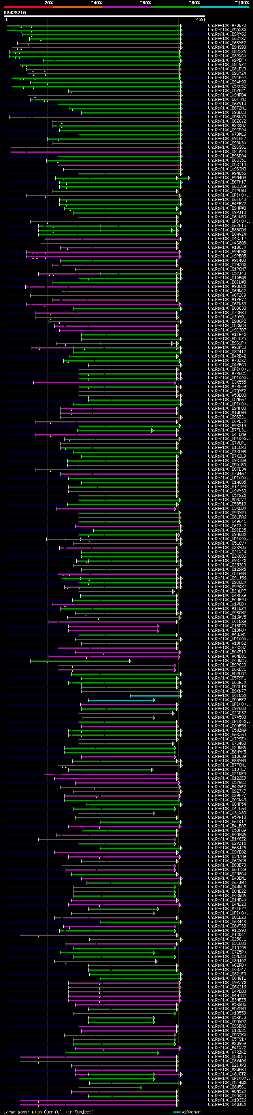Click the purple ~60% identity color bar
This screenshot has width=253, height=1115.
(x=127, y=7)
